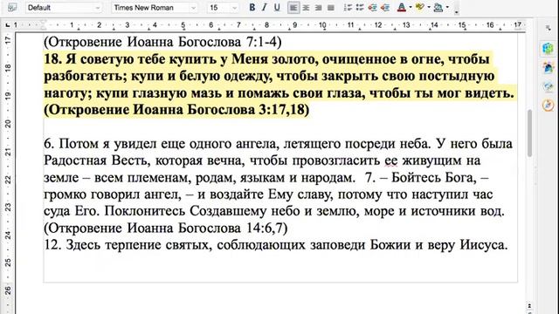559x314 pixels.
Task: Apply font color with the A icon
Action: click(402, 8)
